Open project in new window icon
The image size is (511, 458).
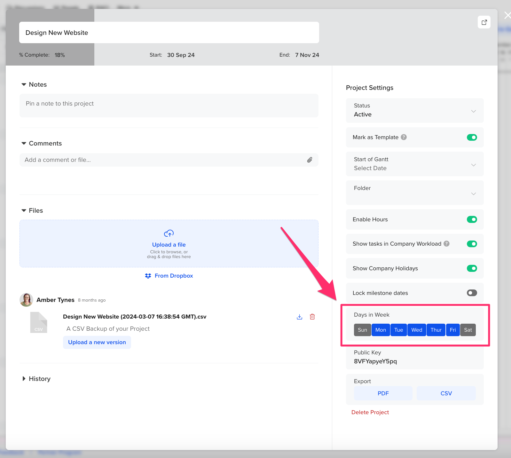484,22
